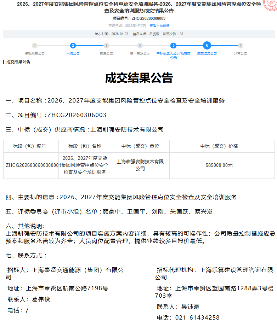Image resolution: width=277 pixels, height=321 pixels.
Task: Click the agency phone number 021-61434258
Action: point(197,317)
